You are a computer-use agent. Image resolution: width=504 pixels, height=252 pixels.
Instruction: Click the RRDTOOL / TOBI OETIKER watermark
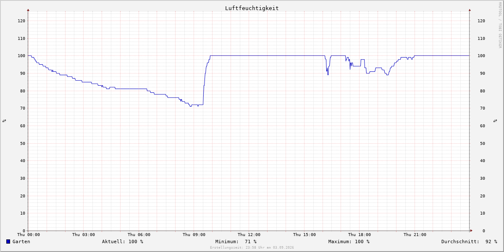click(500, 25)
